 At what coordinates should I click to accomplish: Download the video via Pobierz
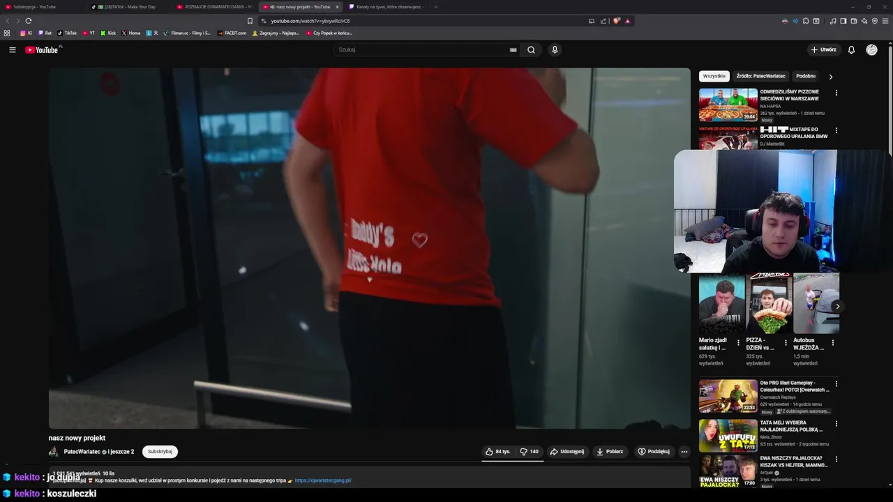[610, 452]
